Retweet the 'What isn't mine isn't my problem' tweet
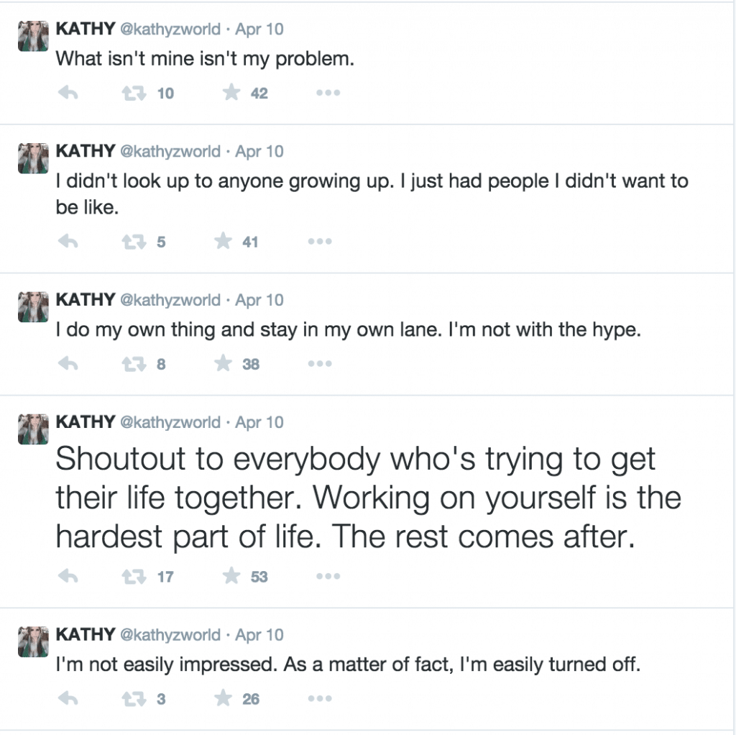 coord(134,93)
